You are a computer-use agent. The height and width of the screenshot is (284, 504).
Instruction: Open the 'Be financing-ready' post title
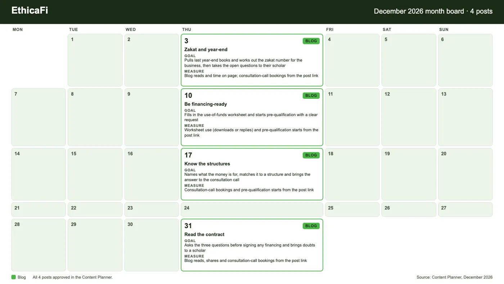pyautogui.click(x=206, y=104)
